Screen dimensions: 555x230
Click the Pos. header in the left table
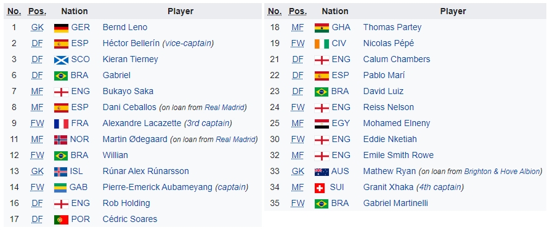coord(37,11)
